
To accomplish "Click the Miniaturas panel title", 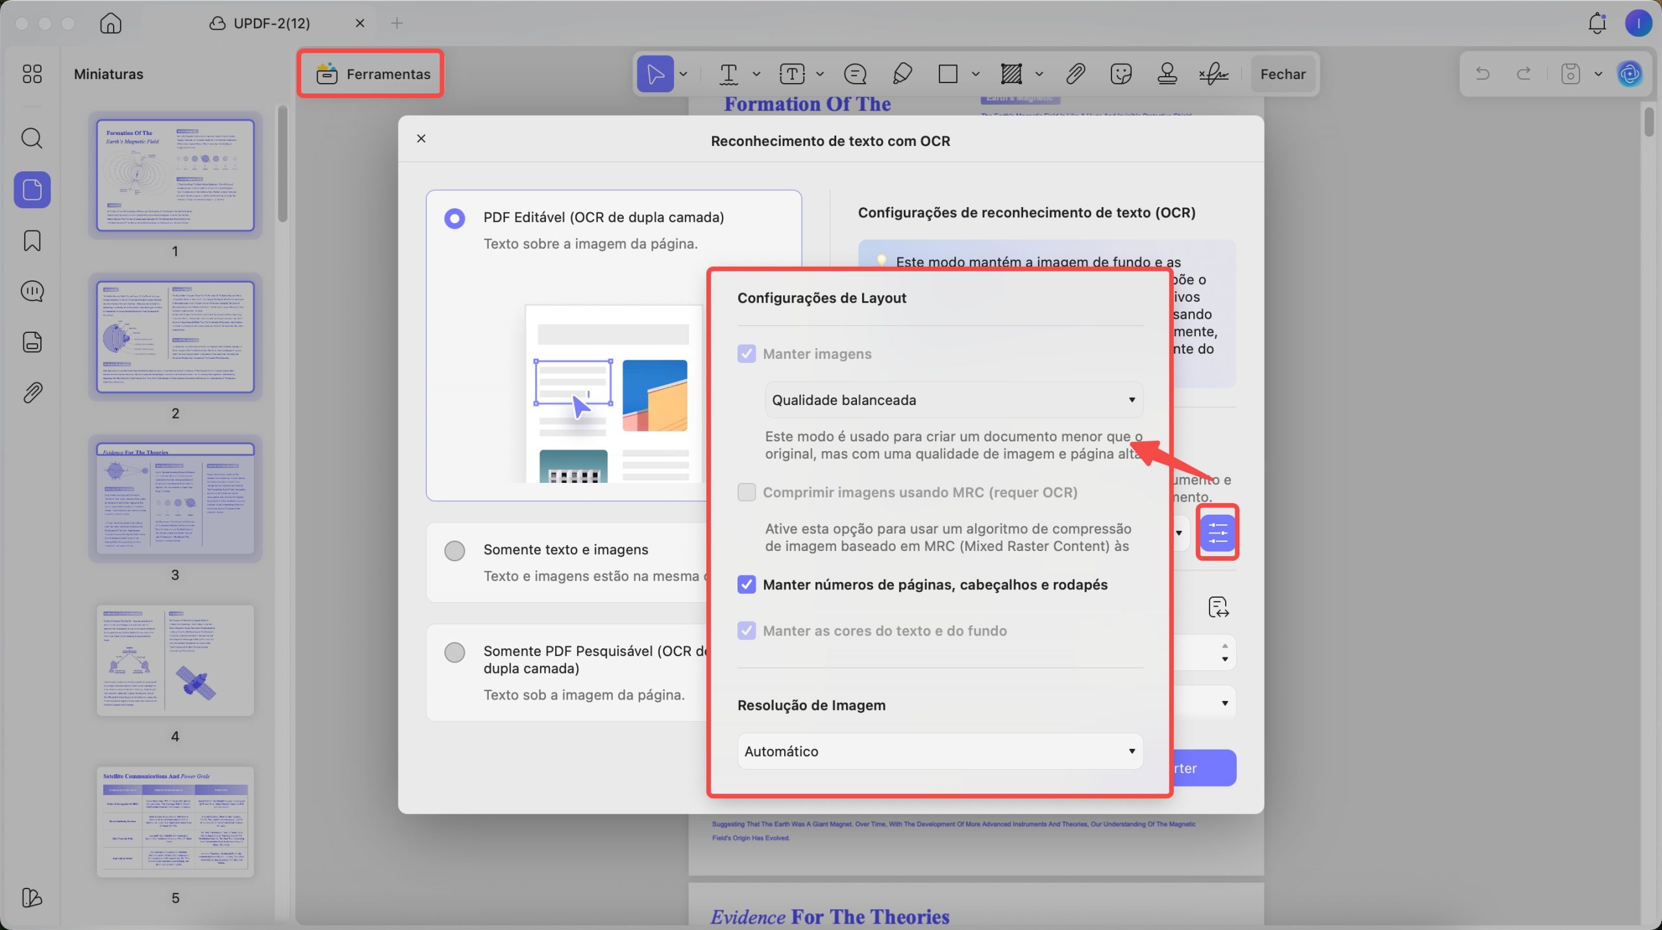I will 108,74.
